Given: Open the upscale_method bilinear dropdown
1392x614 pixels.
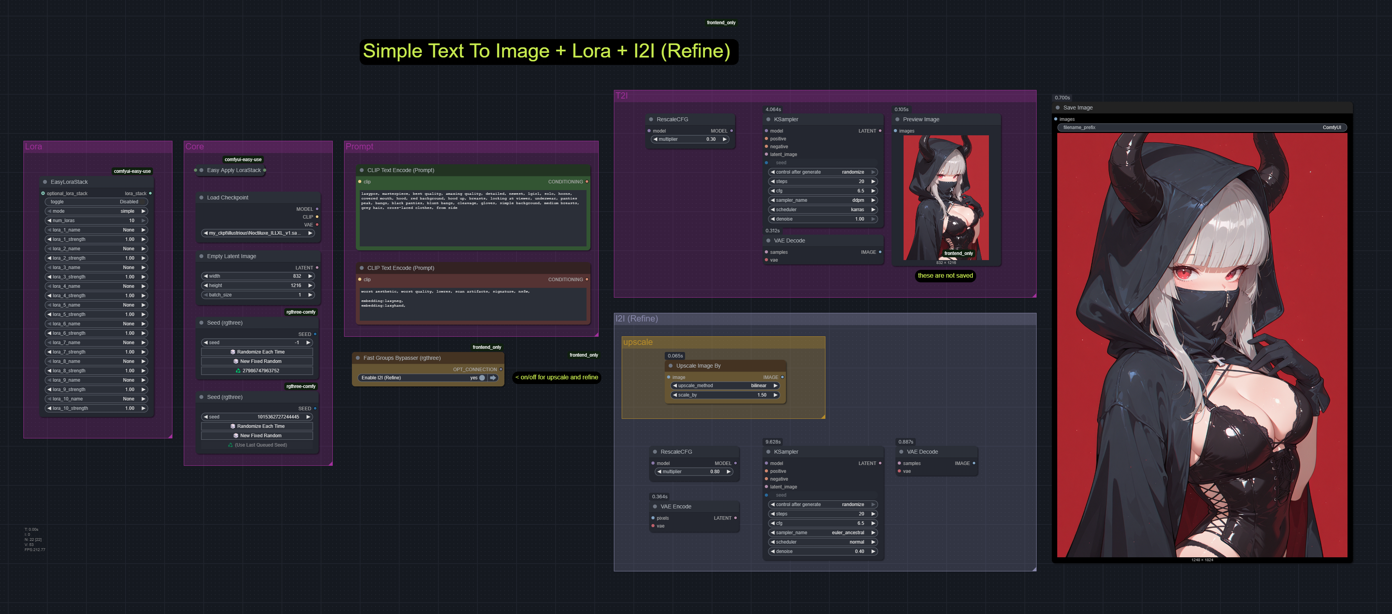Looking at the screenshot, I should click(725, 386).
